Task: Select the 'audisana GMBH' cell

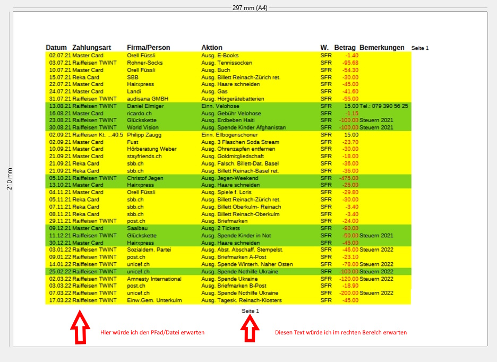Action: [x=148, y=99]
